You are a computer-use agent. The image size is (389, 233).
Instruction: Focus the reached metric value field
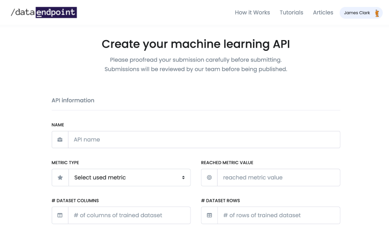[279, 178]
